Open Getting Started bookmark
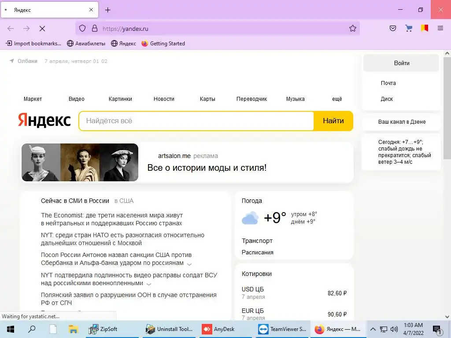Screen dimensions: 451x338 (163, 44)
